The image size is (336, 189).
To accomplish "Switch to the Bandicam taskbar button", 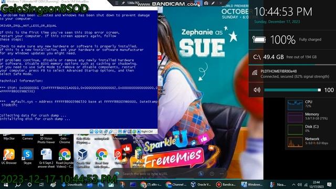I will coord(226,184).
